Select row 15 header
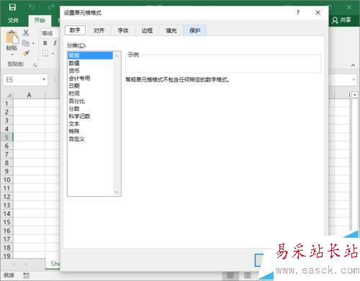The height and width of the screenshot is (281, 360). pos(6,222)
